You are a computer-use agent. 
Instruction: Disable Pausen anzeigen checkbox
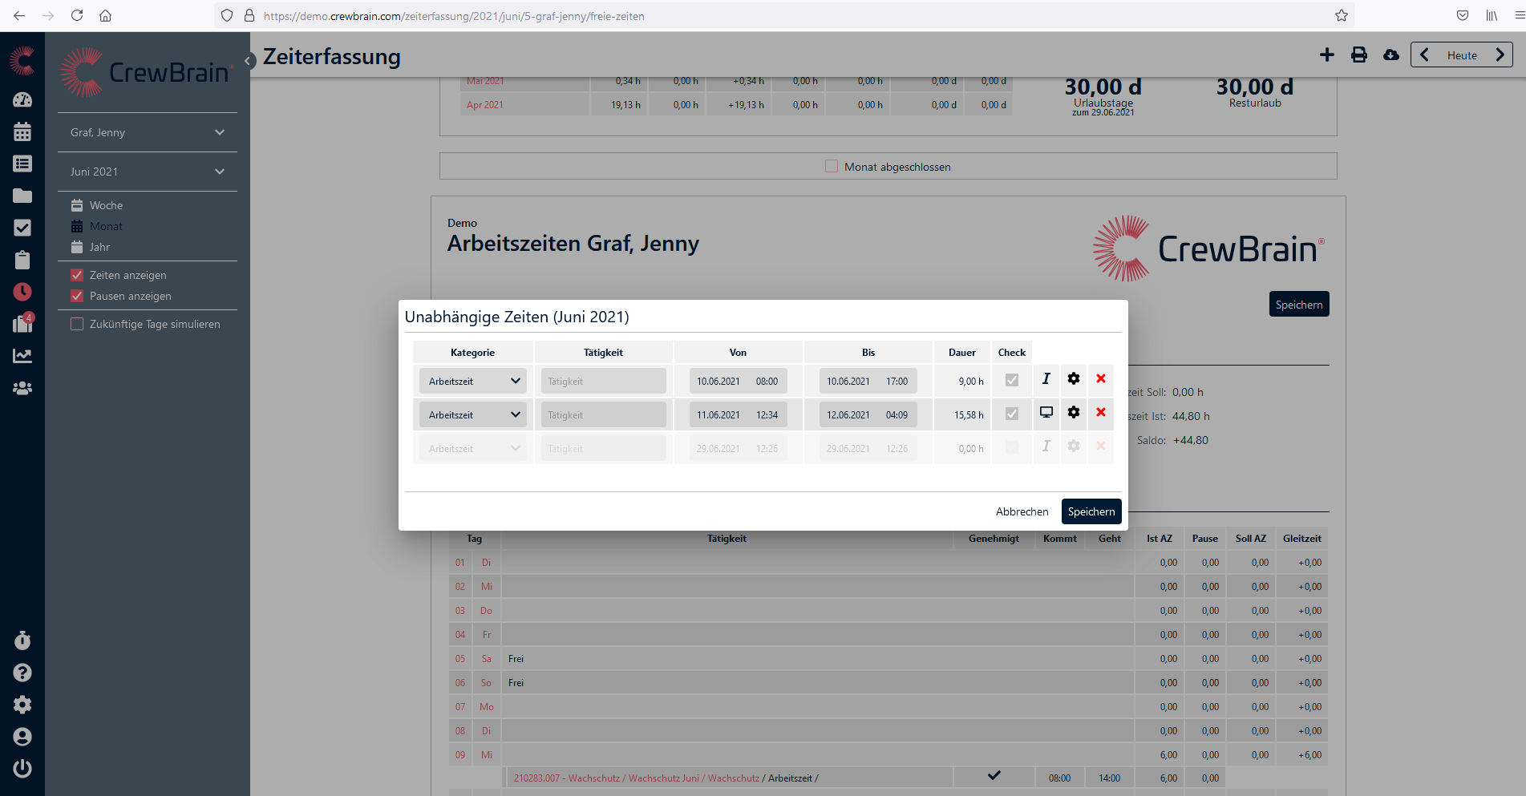[x=77, y=296]
